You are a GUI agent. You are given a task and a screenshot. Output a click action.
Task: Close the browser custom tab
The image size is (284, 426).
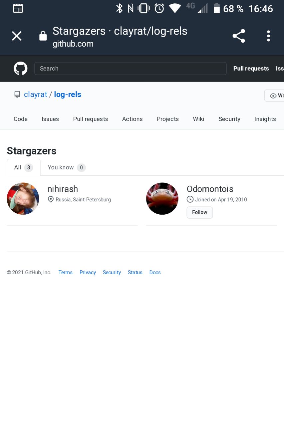click(17, 36)
